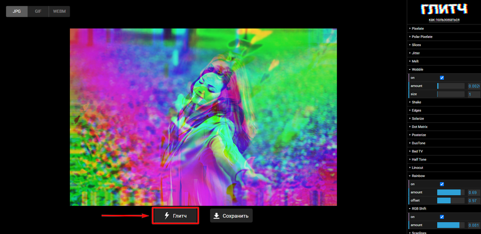Expand the Solarize effect section
The width and height of the screenshot is (481, 234).
(418, 118)
